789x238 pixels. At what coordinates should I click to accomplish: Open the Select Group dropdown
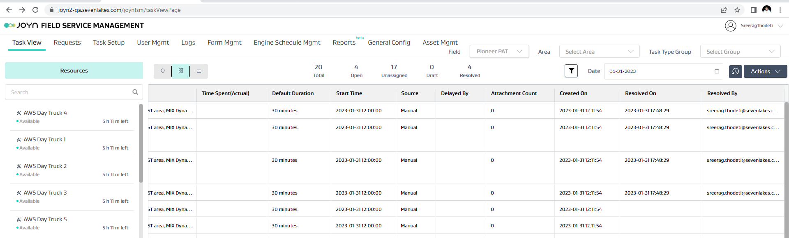(740, 52)
